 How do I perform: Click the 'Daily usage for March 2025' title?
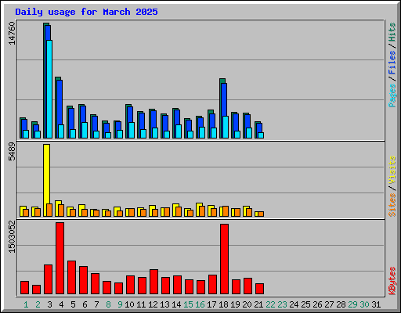point(86,12)
